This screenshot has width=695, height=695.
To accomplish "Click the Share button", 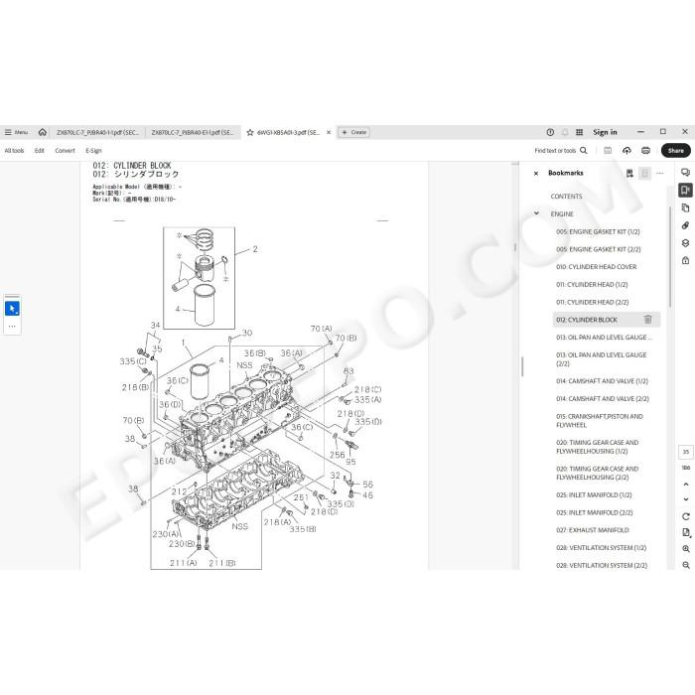I will (675, 151).
